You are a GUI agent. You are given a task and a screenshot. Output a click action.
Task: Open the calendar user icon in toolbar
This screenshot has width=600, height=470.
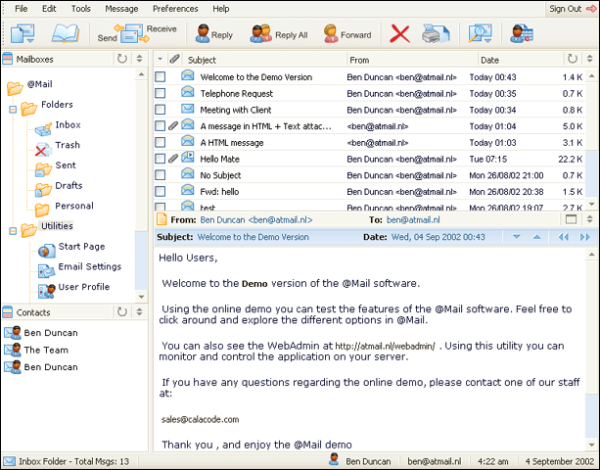522,34
